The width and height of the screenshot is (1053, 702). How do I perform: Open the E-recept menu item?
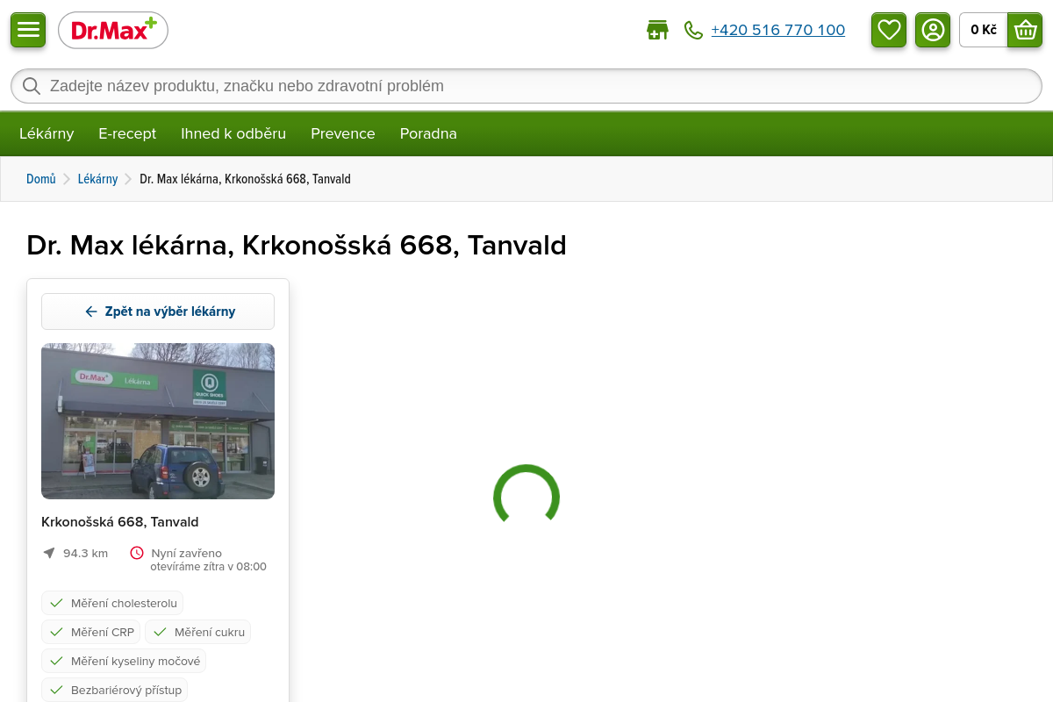coord(127,133)
